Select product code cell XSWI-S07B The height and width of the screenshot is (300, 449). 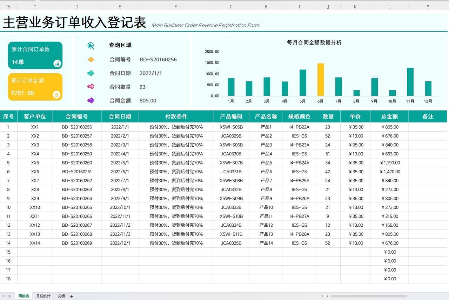(231, 163)
